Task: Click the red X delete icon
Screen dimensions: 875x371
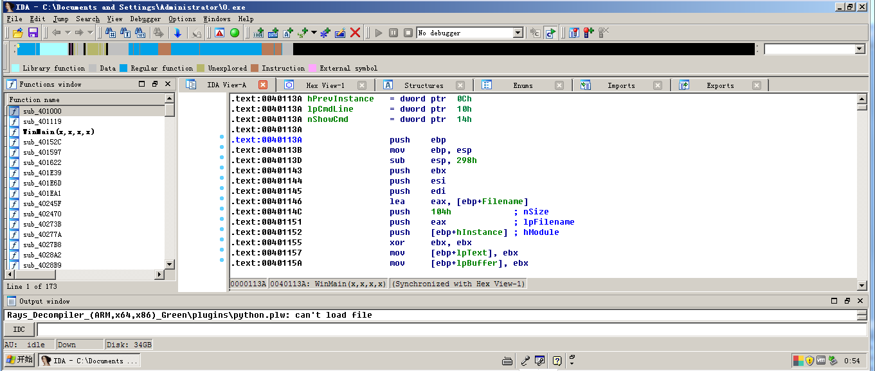Action: [355, 33]
